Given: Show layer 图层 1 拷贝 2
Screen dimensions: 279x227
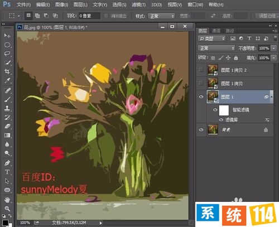Looking at the screenshot, I should (x=201, y=70).
